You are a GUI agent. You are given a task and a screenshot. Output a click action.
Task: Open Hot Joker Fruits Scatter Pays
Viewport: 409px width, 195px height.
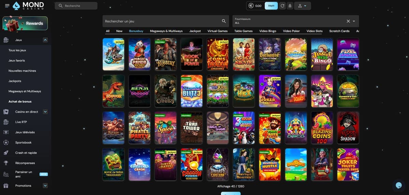click(348, 164)
